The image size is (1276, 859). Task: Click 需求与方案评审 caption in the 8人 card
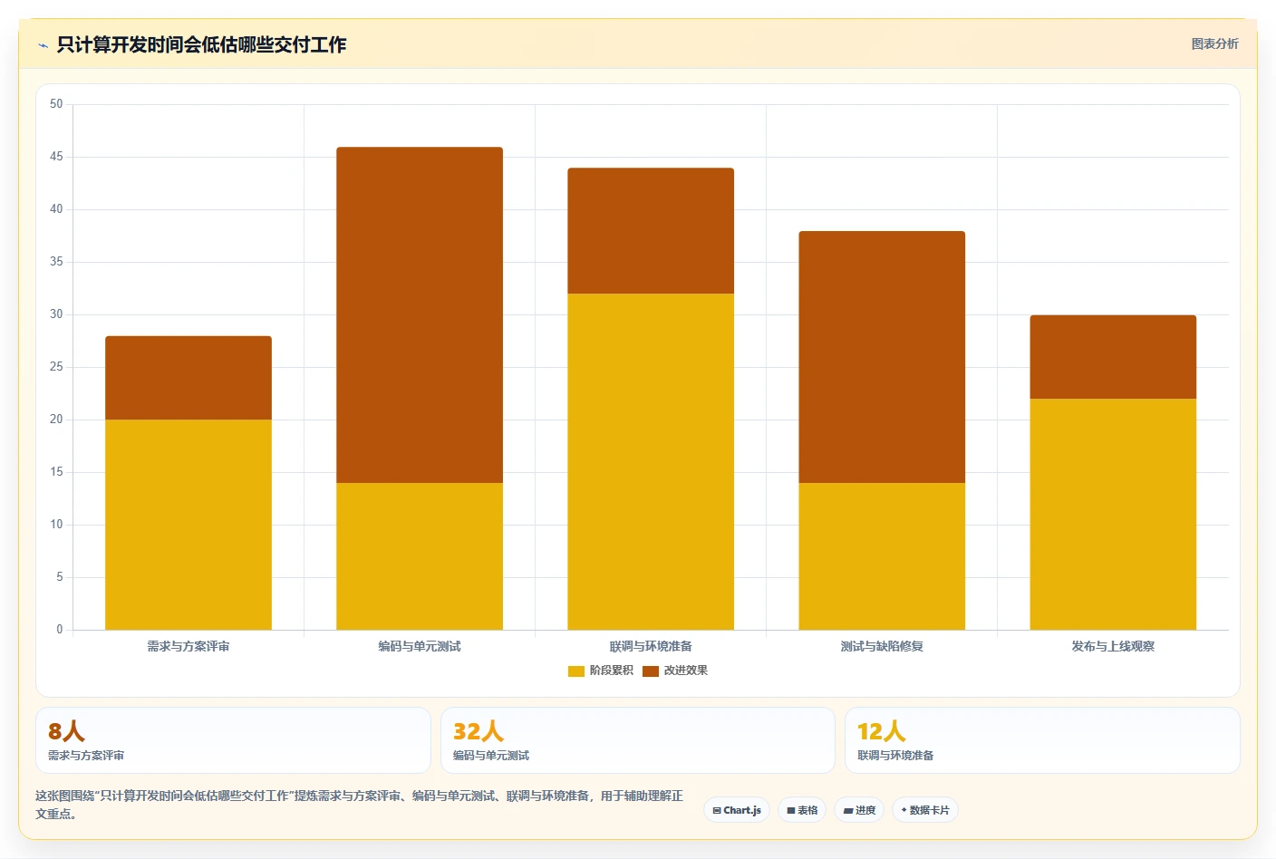pyautogui.click(x=86, y=755)
